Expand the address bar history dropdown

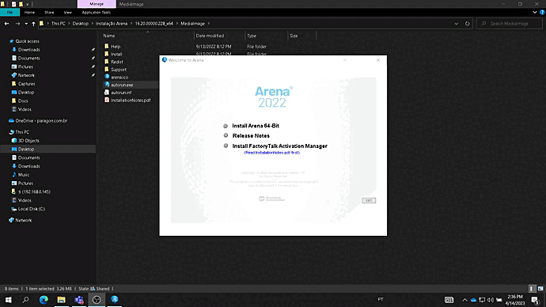pyautogui.click(x=456, y=24)
